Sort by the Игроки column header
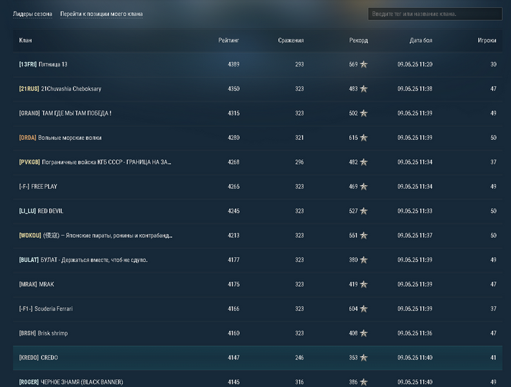Screen dimensions: 511x387 coord(487,41)
